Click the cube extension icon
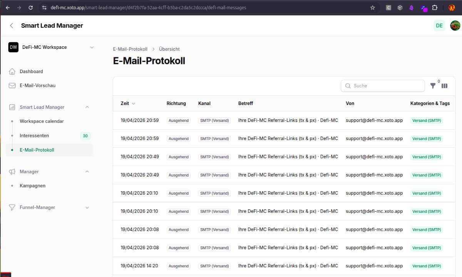 tap(400, 7)
